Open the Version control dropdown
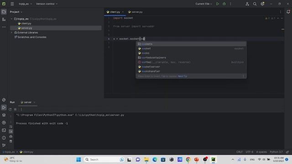 [47, 4]
